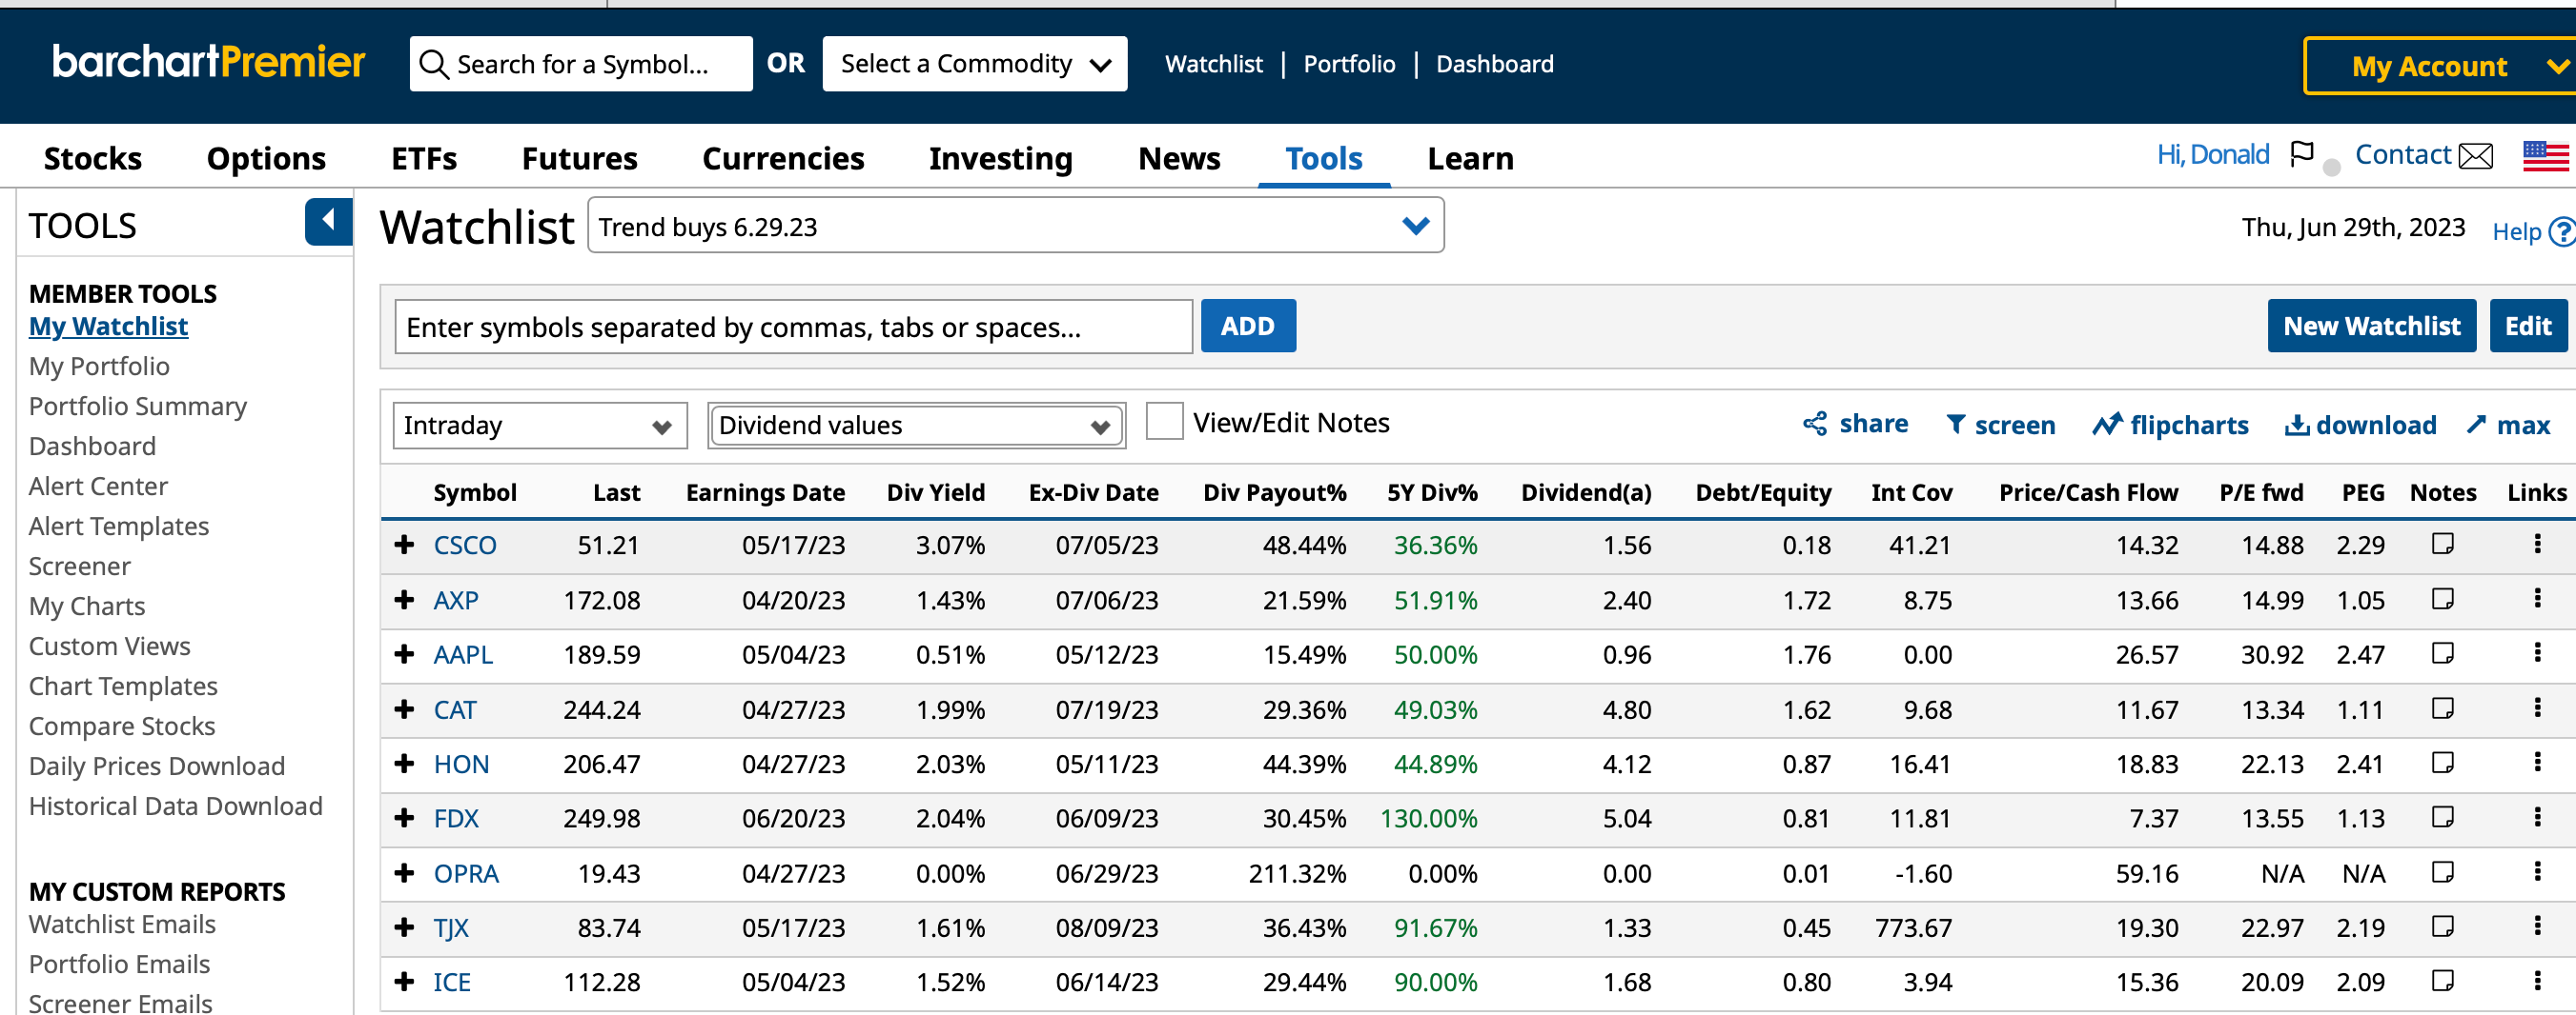The width and height of the screenshot is (2576, 1015).
Task: Click the Search for a Symbol field
Action: coord(581,64)
